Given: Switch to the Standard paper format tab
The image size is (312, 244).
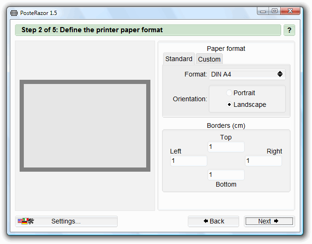Looking at the screenshot, I should [178, 59].
